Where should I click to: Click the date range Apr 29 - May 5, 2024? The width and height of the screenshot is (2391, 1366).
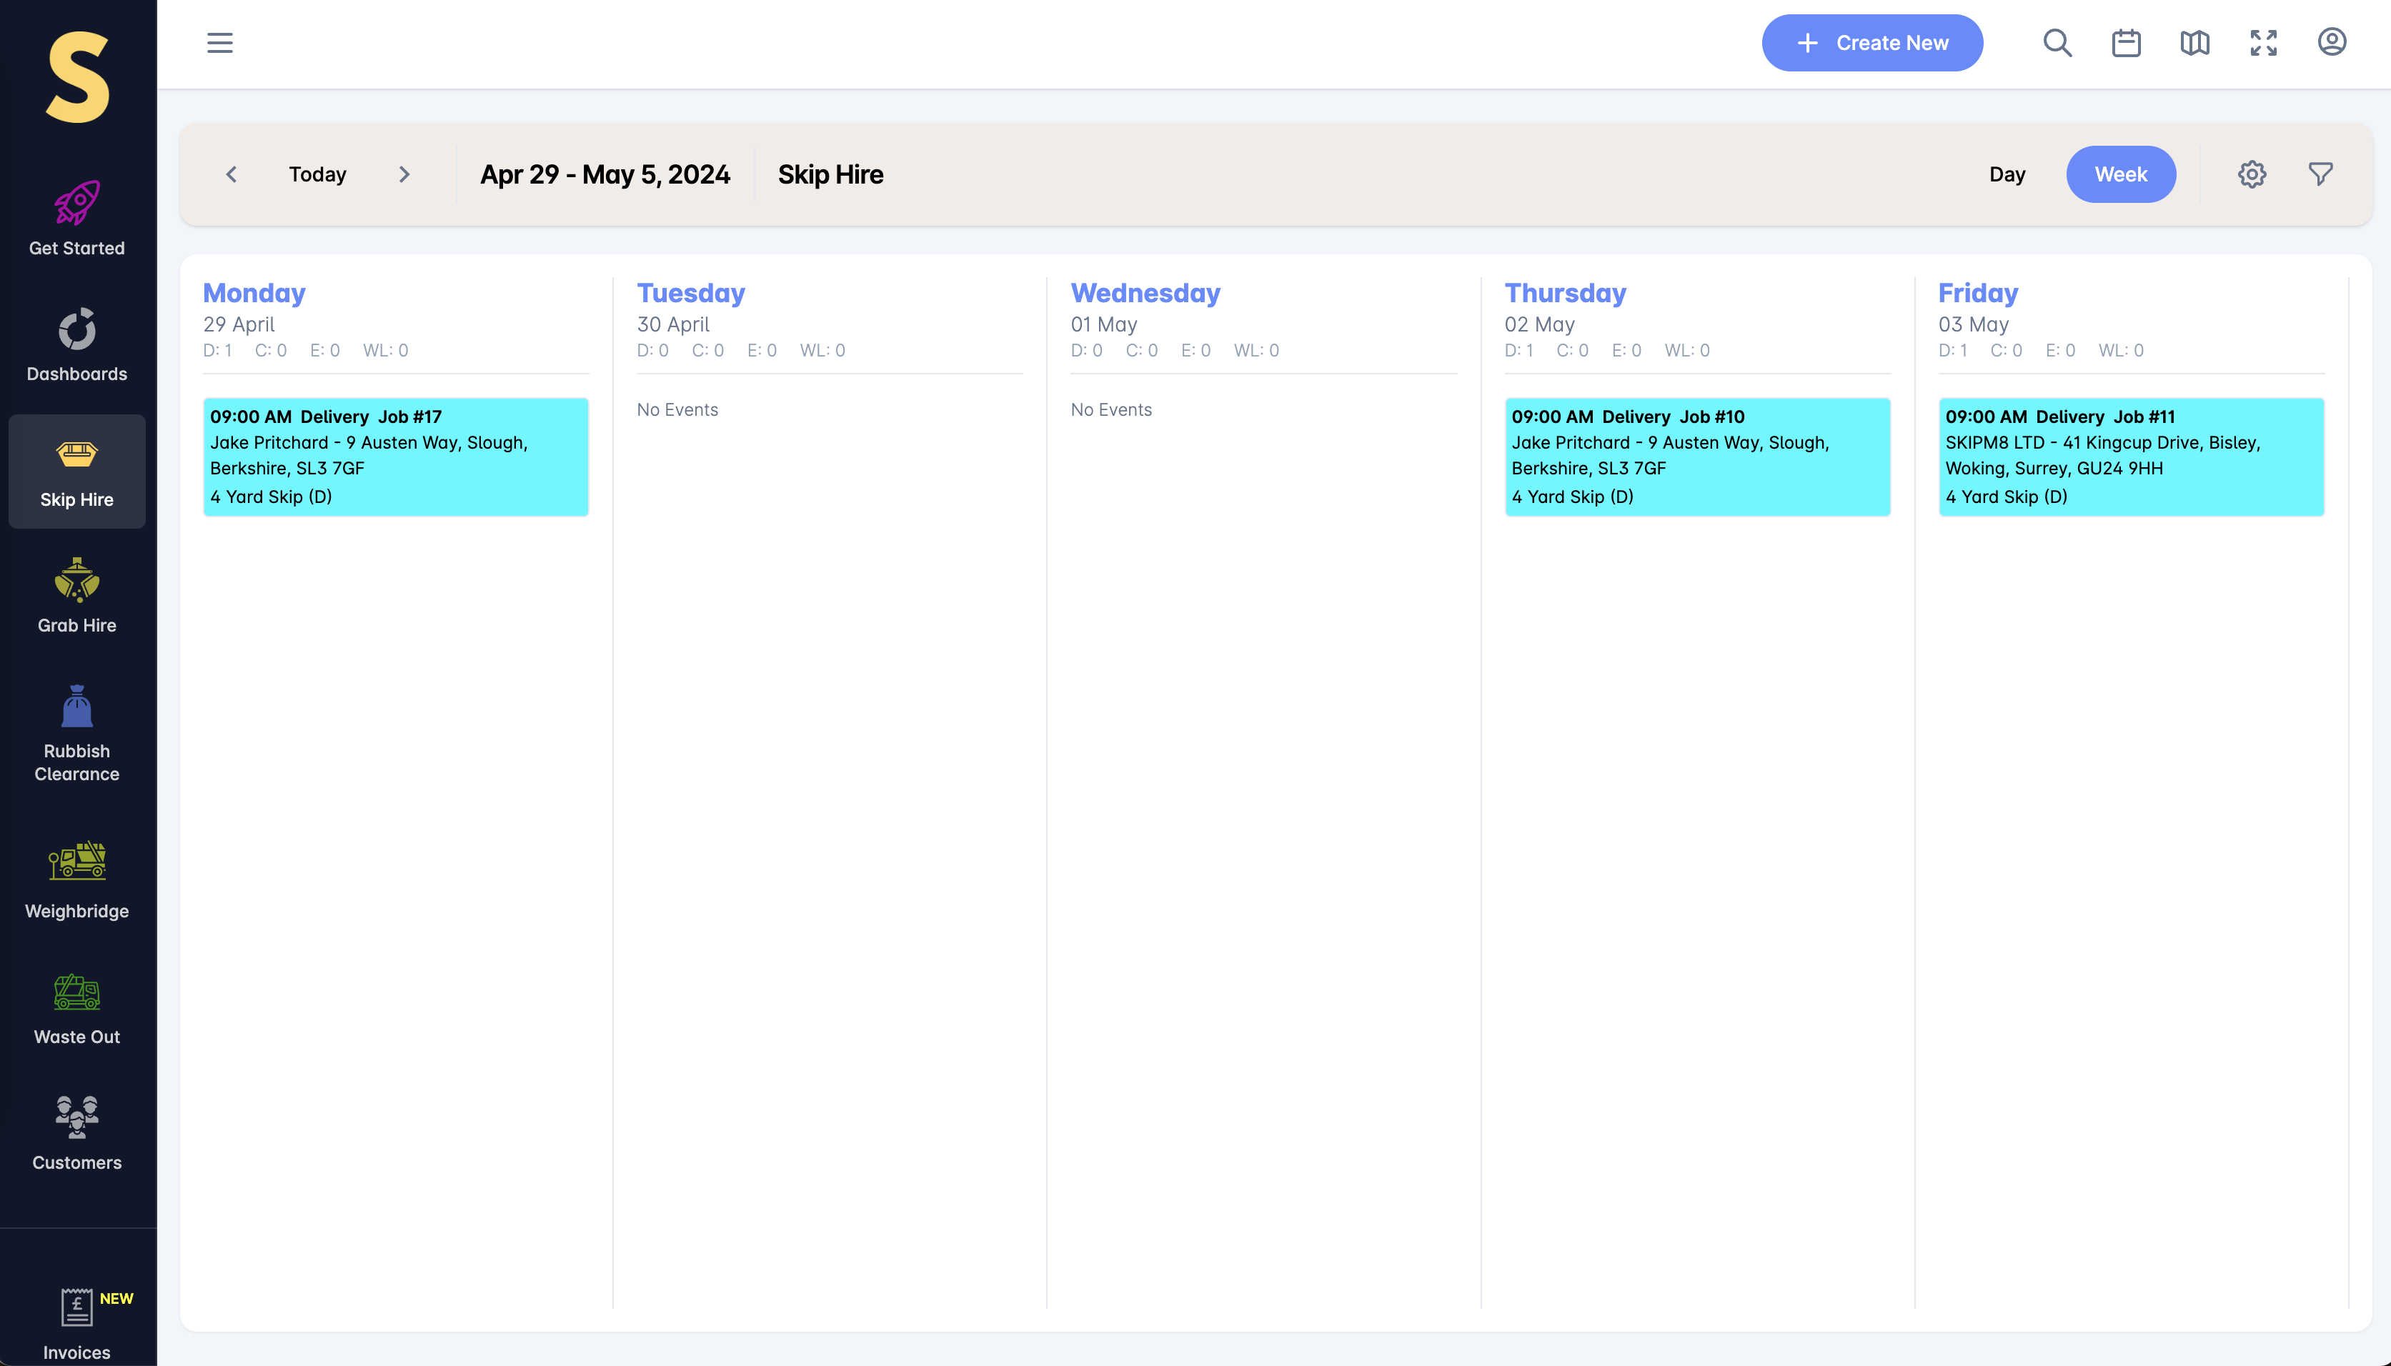point(605,174)
